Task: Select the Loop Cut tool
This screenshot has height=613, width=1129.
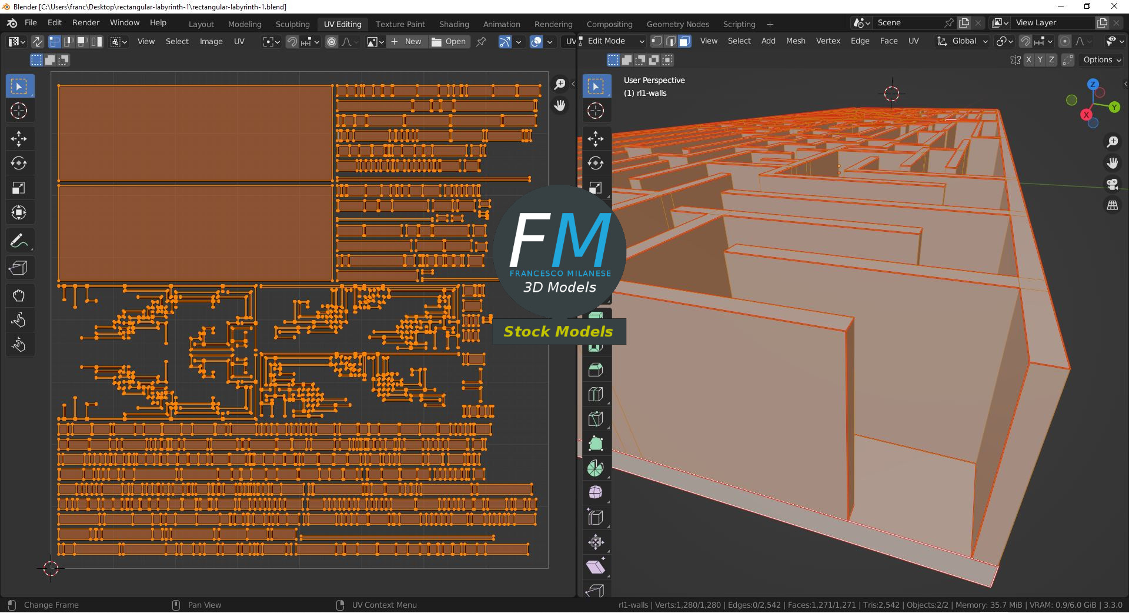Action: coord(596,394)
